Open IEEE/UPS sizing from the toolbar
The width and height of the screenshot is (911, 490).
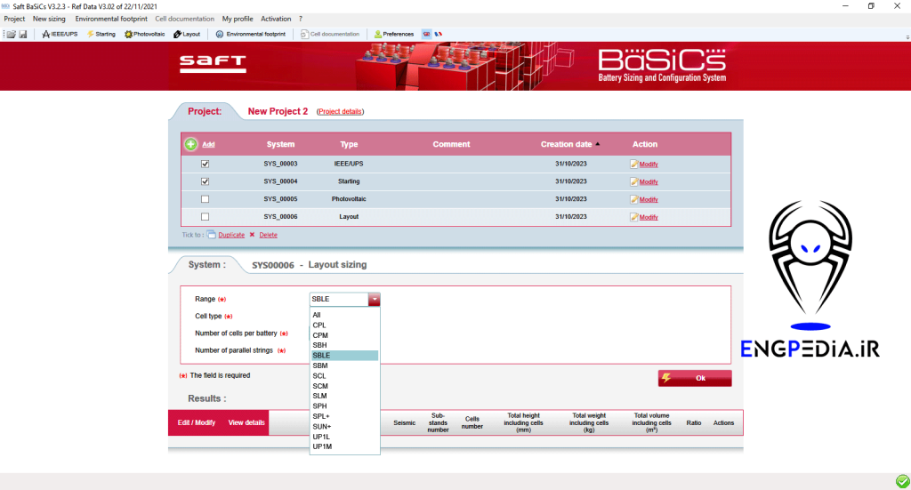60,34
